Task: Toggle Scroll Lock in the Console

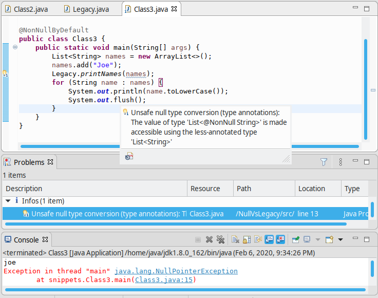Action: pyautogui.click(x=246, y=239)
